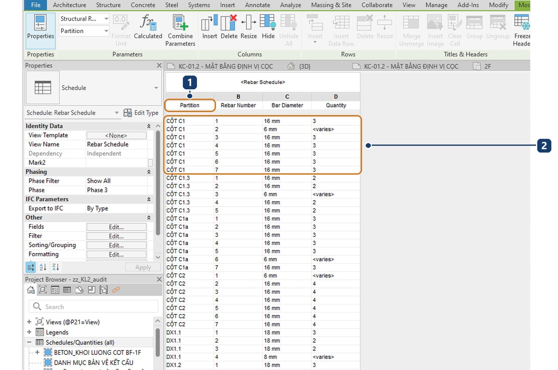The width and height of the screenshot is (558, 370).
Task: Open the {3D} view tab
Action: pos(300,67)
